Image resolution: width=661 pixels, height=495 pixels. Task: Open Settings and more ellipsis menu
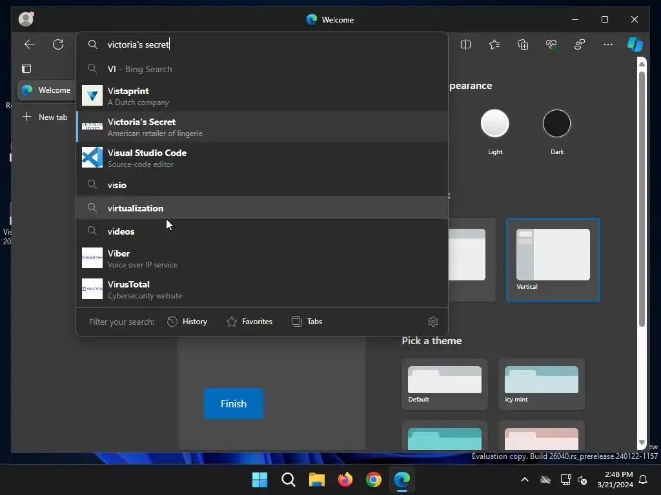point(608,44)
